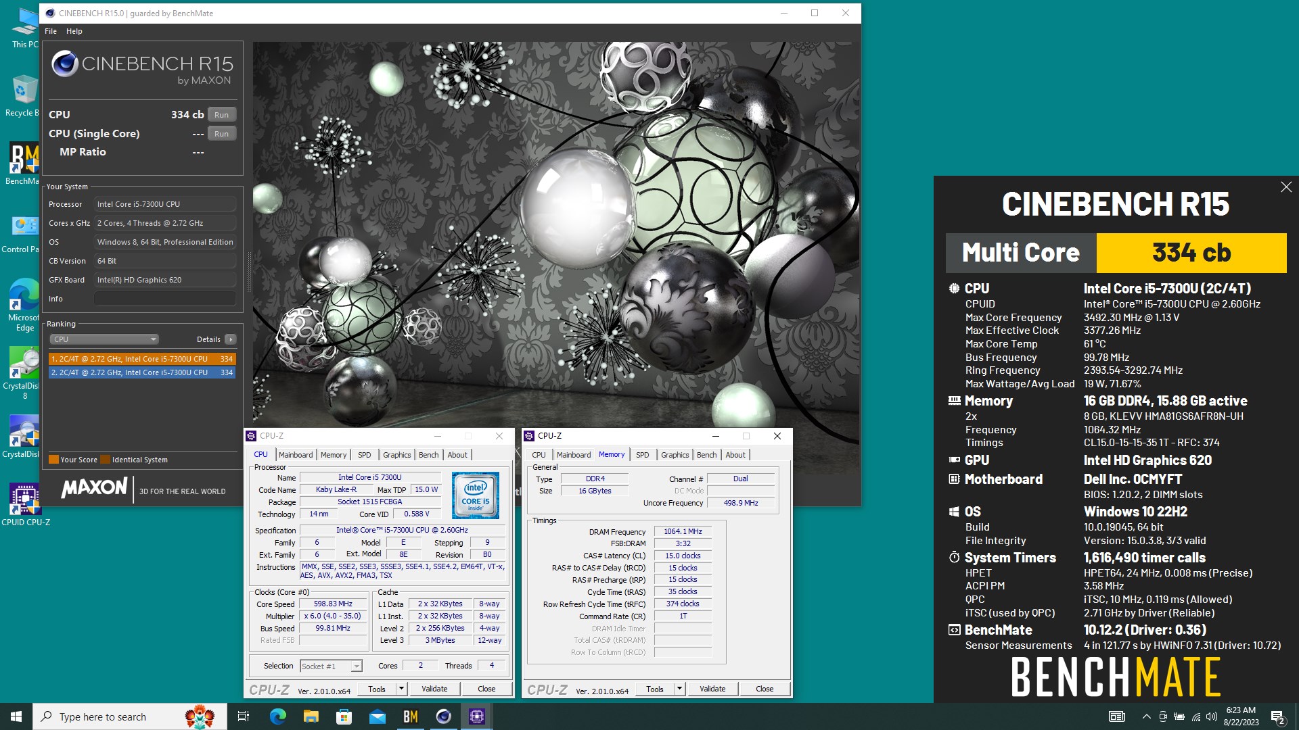Switch to Memory tab in left CPU-Z
Image resolution: width=1299 pixels, height=730 pixels.
[334, 455]
